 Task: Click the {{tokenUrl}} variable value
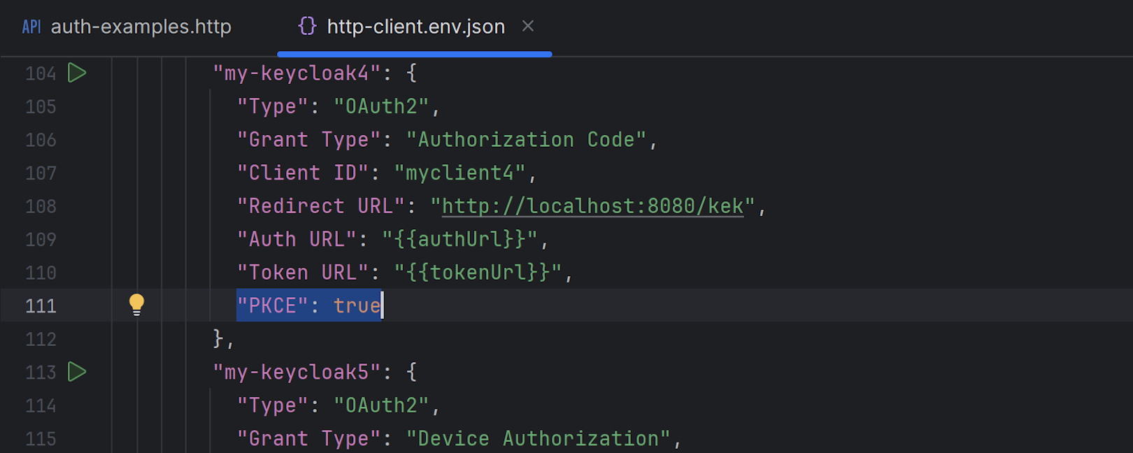[x=478, y=273]
